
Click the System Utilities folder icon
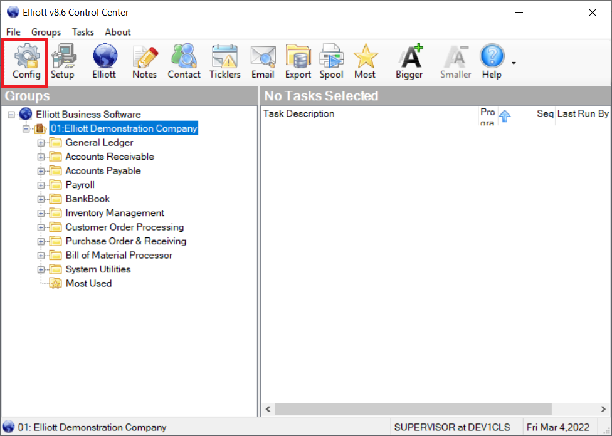55,269
